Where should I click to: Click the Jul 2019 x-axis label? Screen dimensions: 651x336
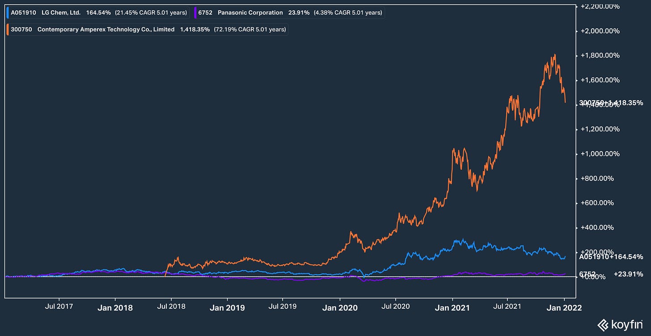[x=283, y=307]
